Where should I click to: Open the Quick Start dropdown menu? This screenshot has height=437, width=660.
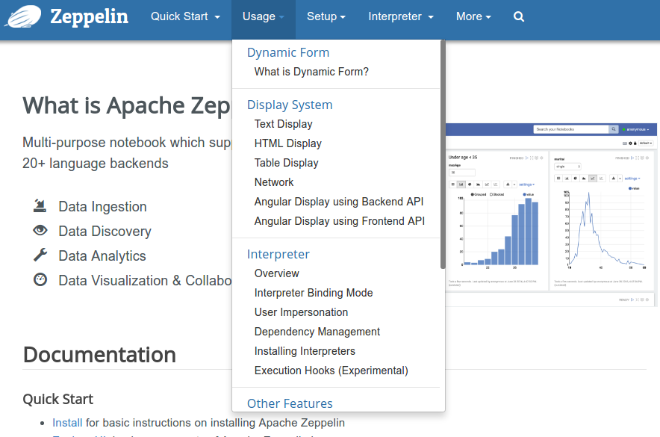coord(185,16)
